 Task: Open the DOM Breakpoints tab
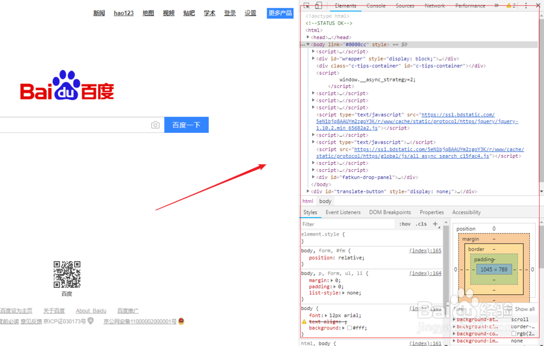390,212
